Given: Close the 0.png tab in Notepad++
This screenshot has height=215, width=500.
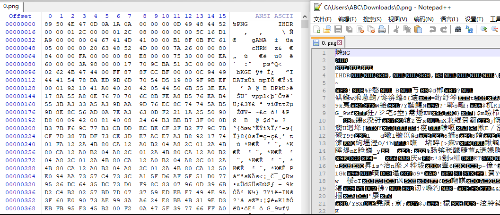Looking at the screenshot, I should (x=339, y=42).
